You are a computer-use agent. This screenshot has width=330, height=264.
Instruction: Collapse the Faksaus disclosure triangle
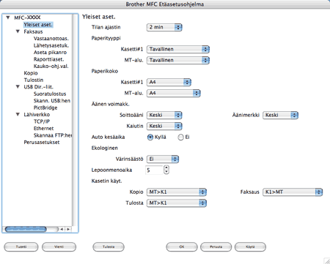tap(18, 31)
